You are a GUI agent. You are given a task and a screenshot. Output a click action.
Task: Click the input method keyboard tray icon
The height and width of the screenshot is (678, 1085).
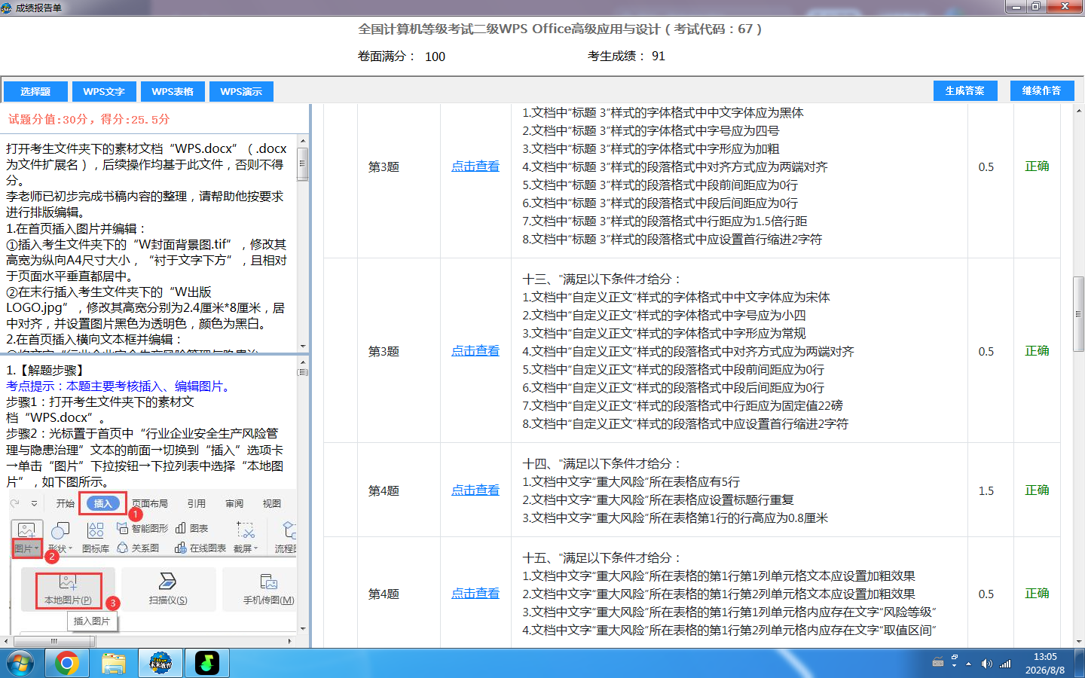tap(938, 663)
